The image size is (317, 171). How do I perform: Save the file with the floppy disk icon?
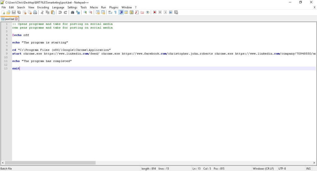14,12
